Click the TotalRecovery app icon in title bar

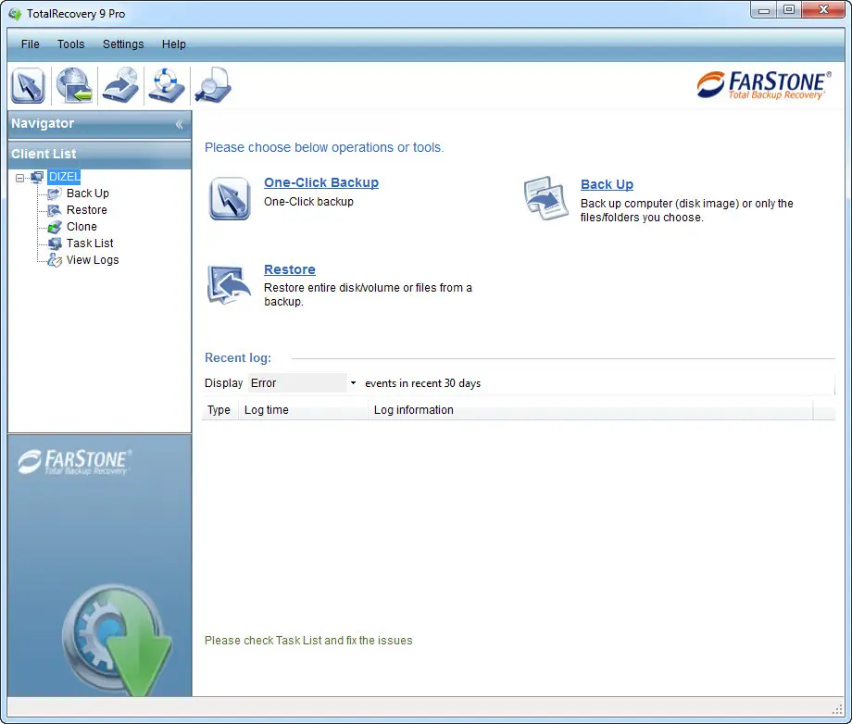(x=15, y=14)
